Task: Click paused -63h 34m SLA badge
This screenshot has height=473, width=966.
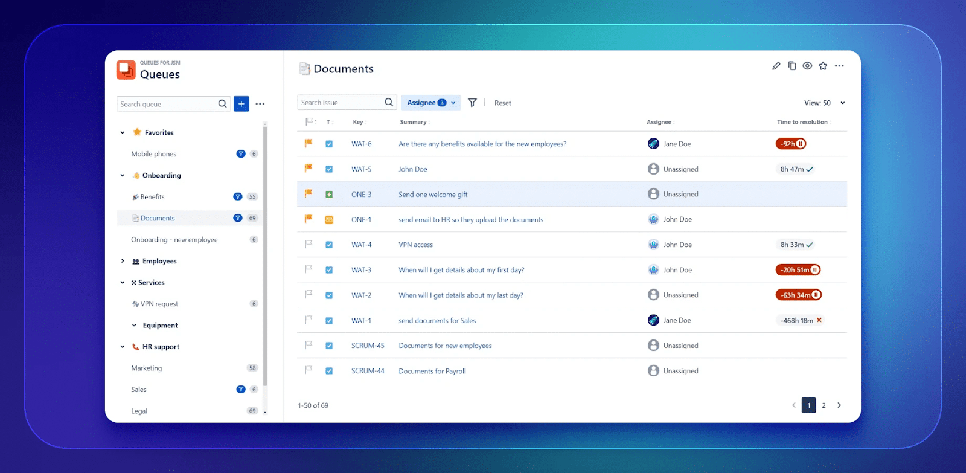Action: pyautogui.click(x=799, y=295)
